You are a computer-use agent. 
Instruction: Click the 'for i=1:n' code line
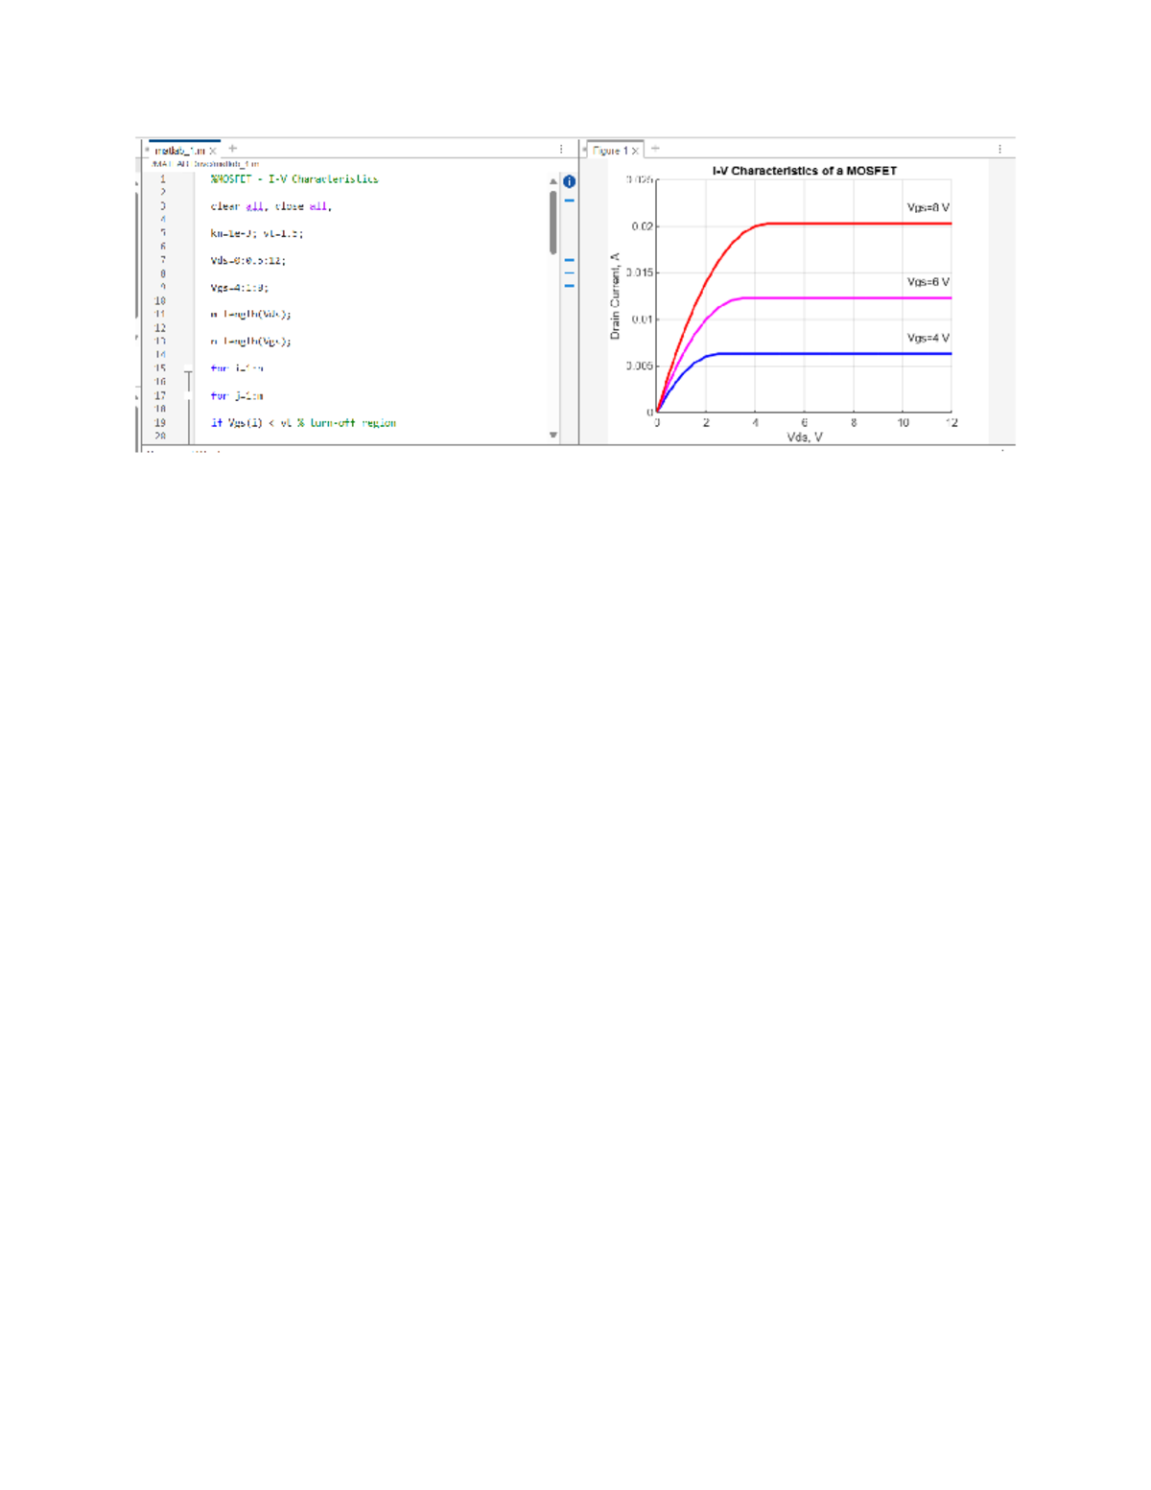pyautogui.click(x=237, y=368)
